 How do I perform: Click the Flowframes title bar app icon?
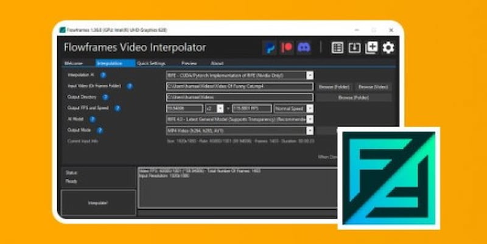(x=63, y=30)
